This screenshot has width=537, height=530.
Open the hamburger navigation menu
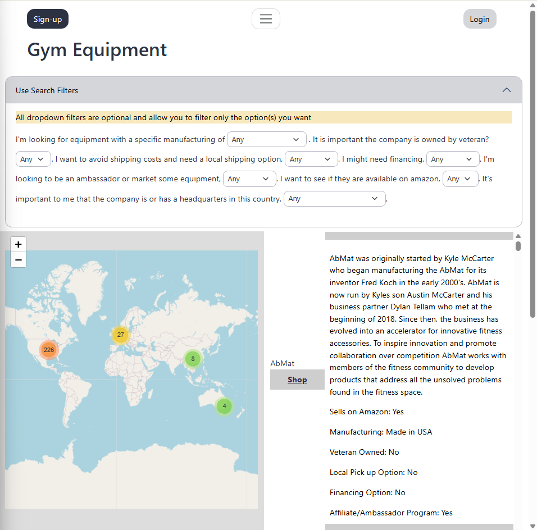[266, 19]
